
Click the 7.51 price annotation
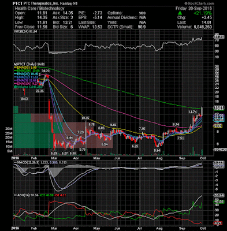pos(181,138)
